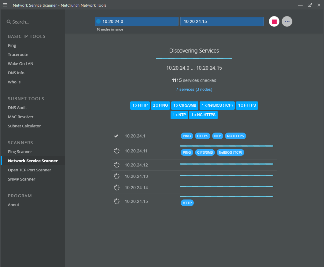The height and width of the screenshot is (267, 324).
Task: Open the three-dots options button
Action: (287, 21)
